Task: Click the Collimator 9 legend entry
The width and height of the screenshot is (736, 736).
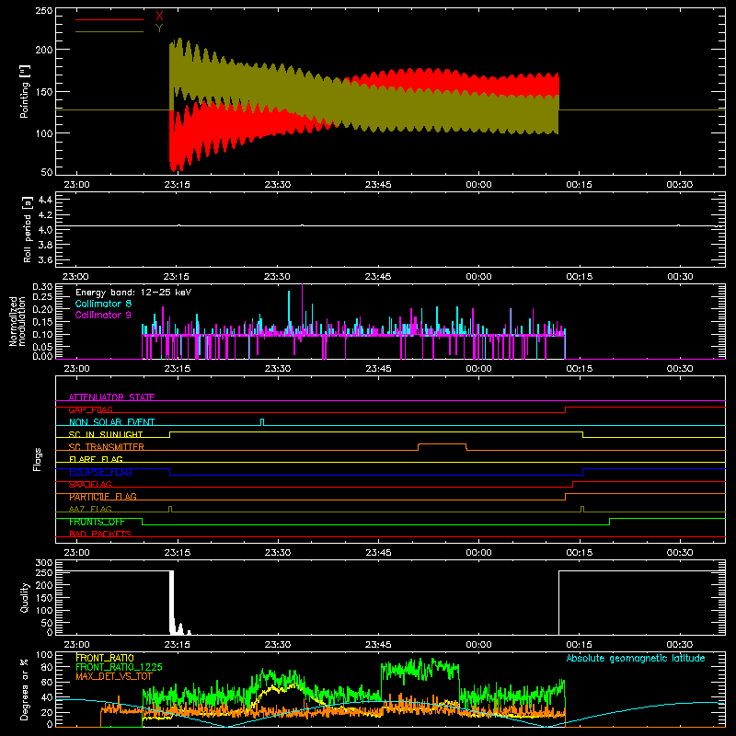Action: click(103, 315)
